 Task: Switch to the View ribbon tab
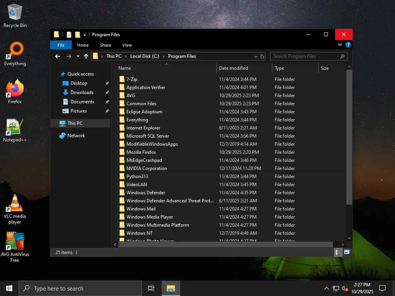[x=127, y=45]
